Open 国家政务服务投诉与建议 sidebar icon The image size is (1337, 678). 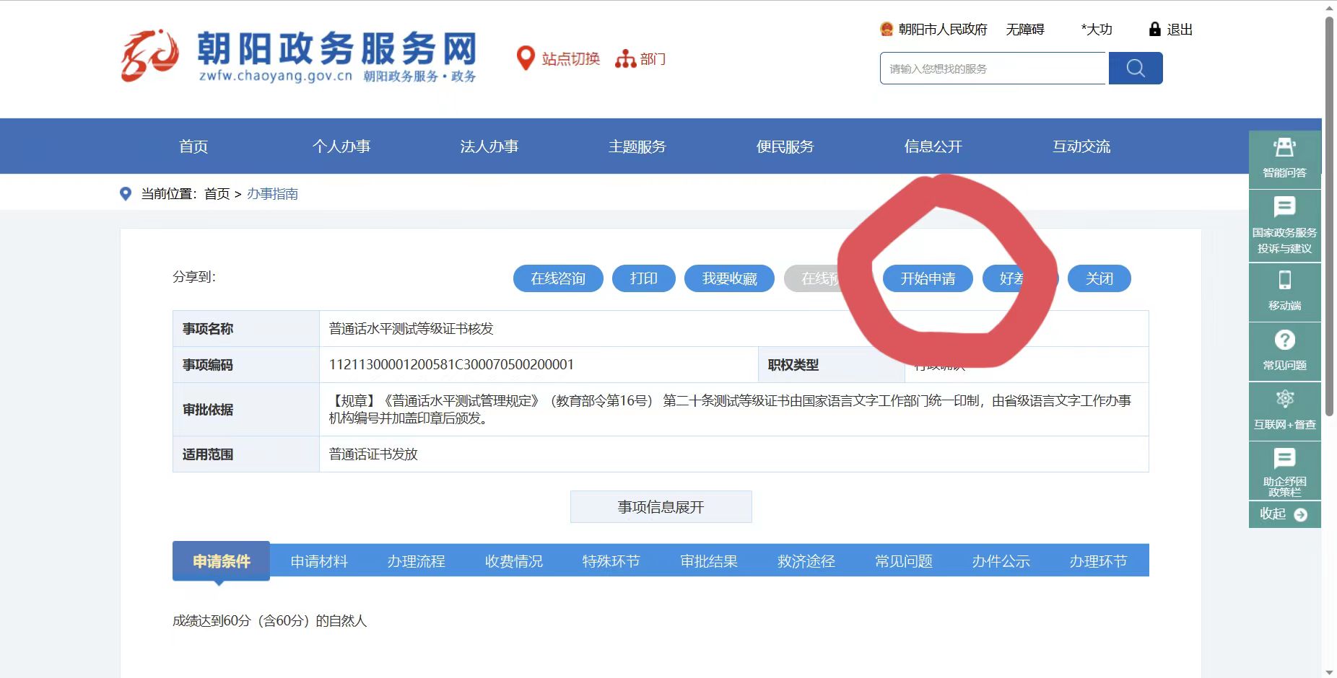pos(1284,208)
